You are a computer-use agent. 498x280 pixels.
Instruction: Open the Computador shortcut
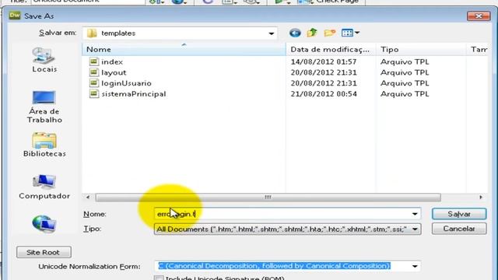point(44,187)
